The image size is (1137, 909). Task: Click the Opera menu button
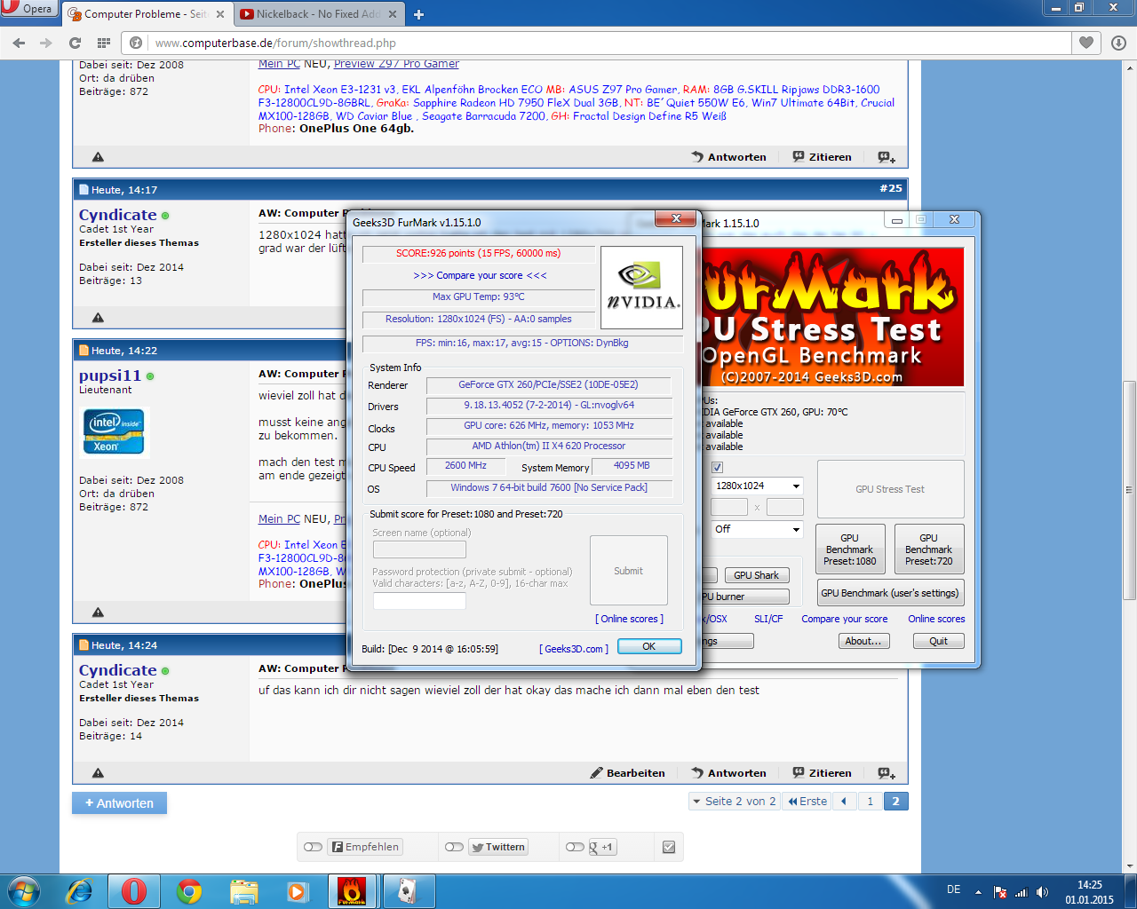(28, 9)
